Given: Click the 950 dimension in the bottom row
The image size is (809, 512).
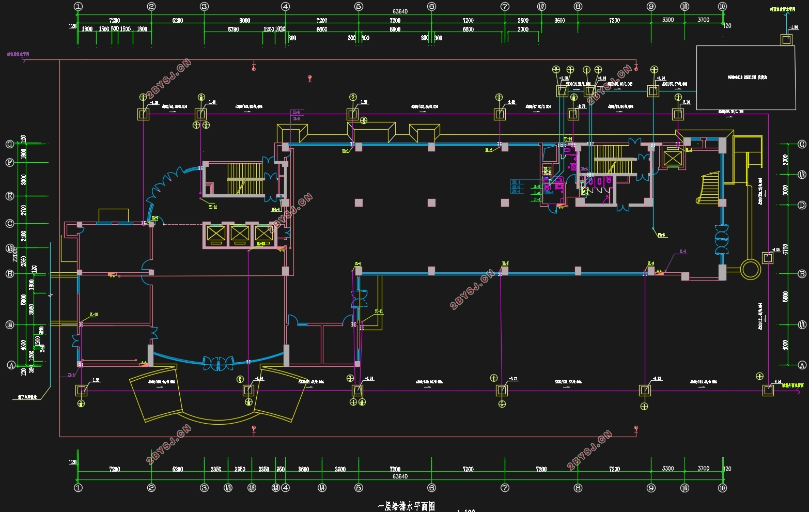Looking at the screenshot, I should tap(281, 469).
